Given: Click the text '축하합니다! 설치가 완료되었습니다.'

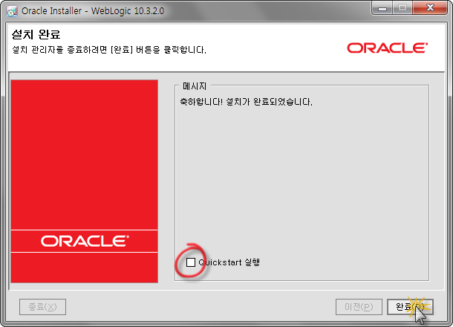Looking at the screenshot, I should 246,102.
